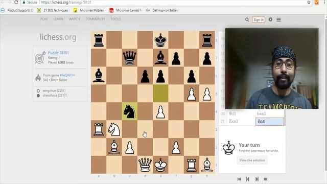327x184 pixels.
Task: Open the Product Support bookmark
Action: click(x=17, y=10)
